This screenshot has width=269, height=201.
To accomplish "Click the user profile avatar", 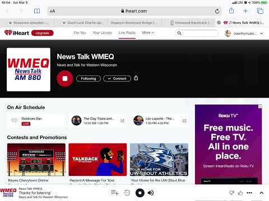I will (x=228, y=33).
